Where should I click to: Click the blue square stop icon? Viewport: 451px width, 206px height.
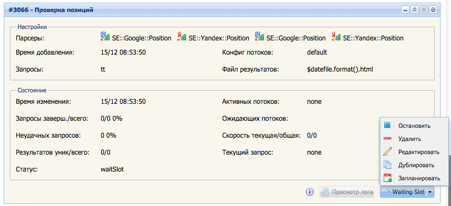388,125
